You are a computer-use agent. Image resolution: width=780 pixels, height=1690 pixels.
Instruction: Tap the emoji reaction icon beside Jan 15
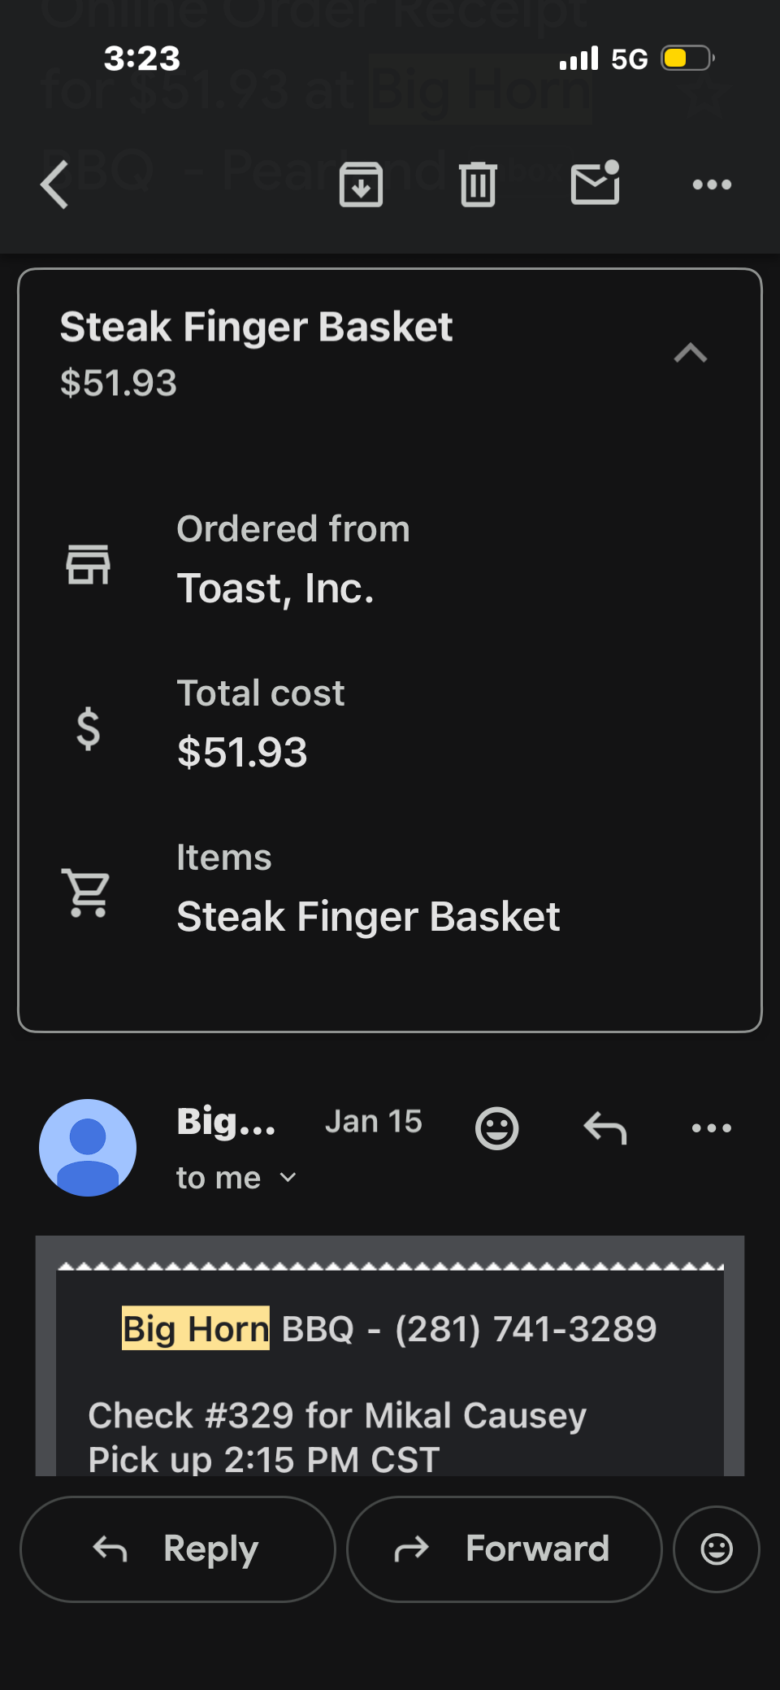point(496,1128)
